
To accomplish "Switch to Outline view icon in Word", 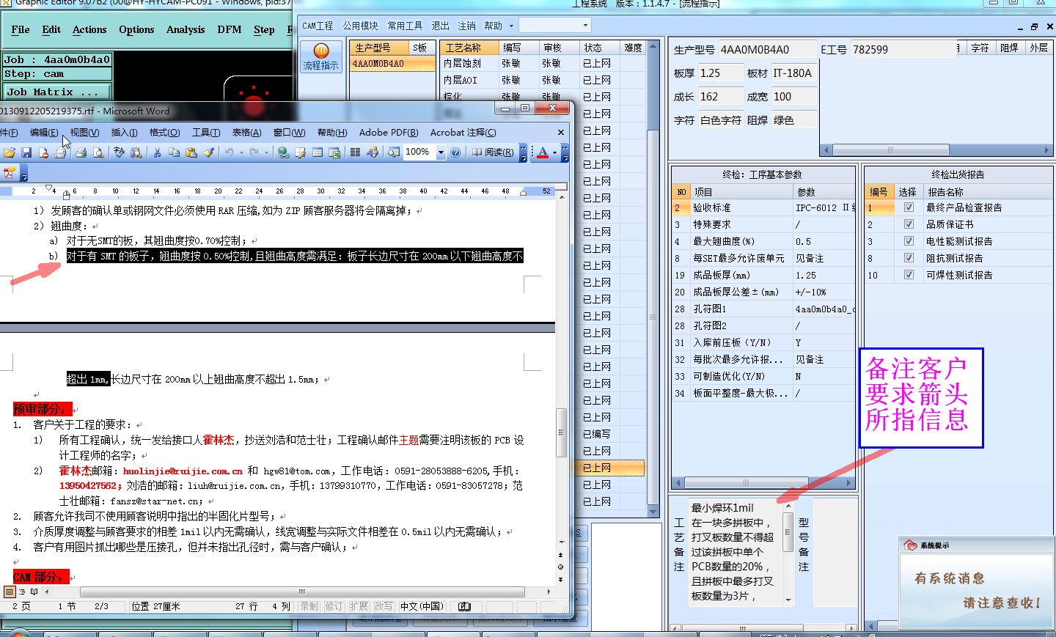I will coord(21,592).
